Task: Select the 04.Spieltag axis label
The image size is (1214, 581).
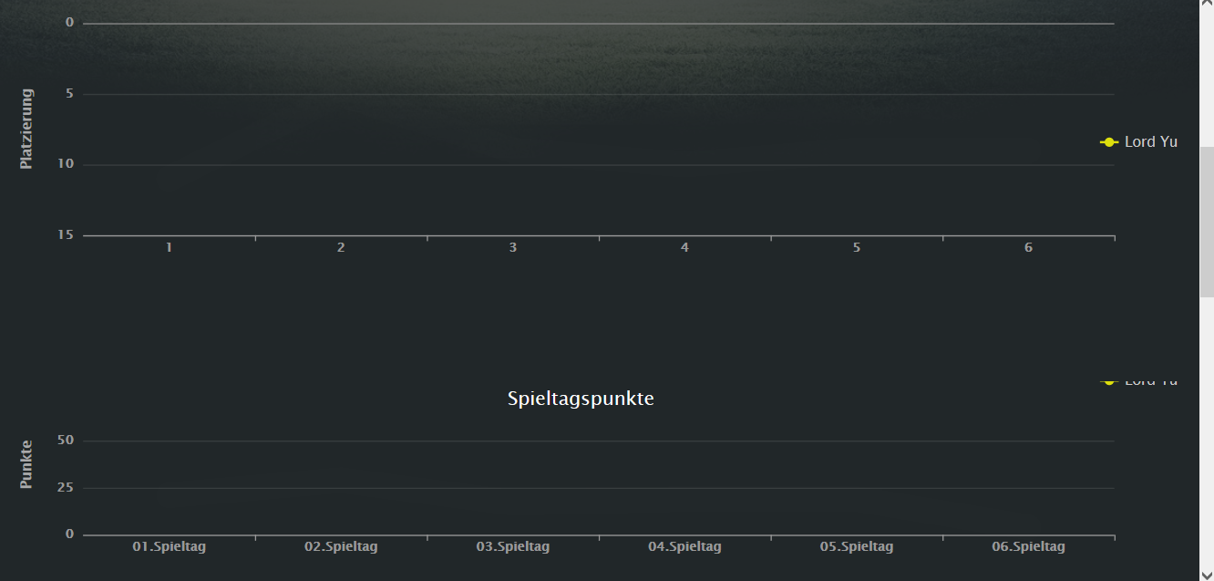Action: (684, 547)
